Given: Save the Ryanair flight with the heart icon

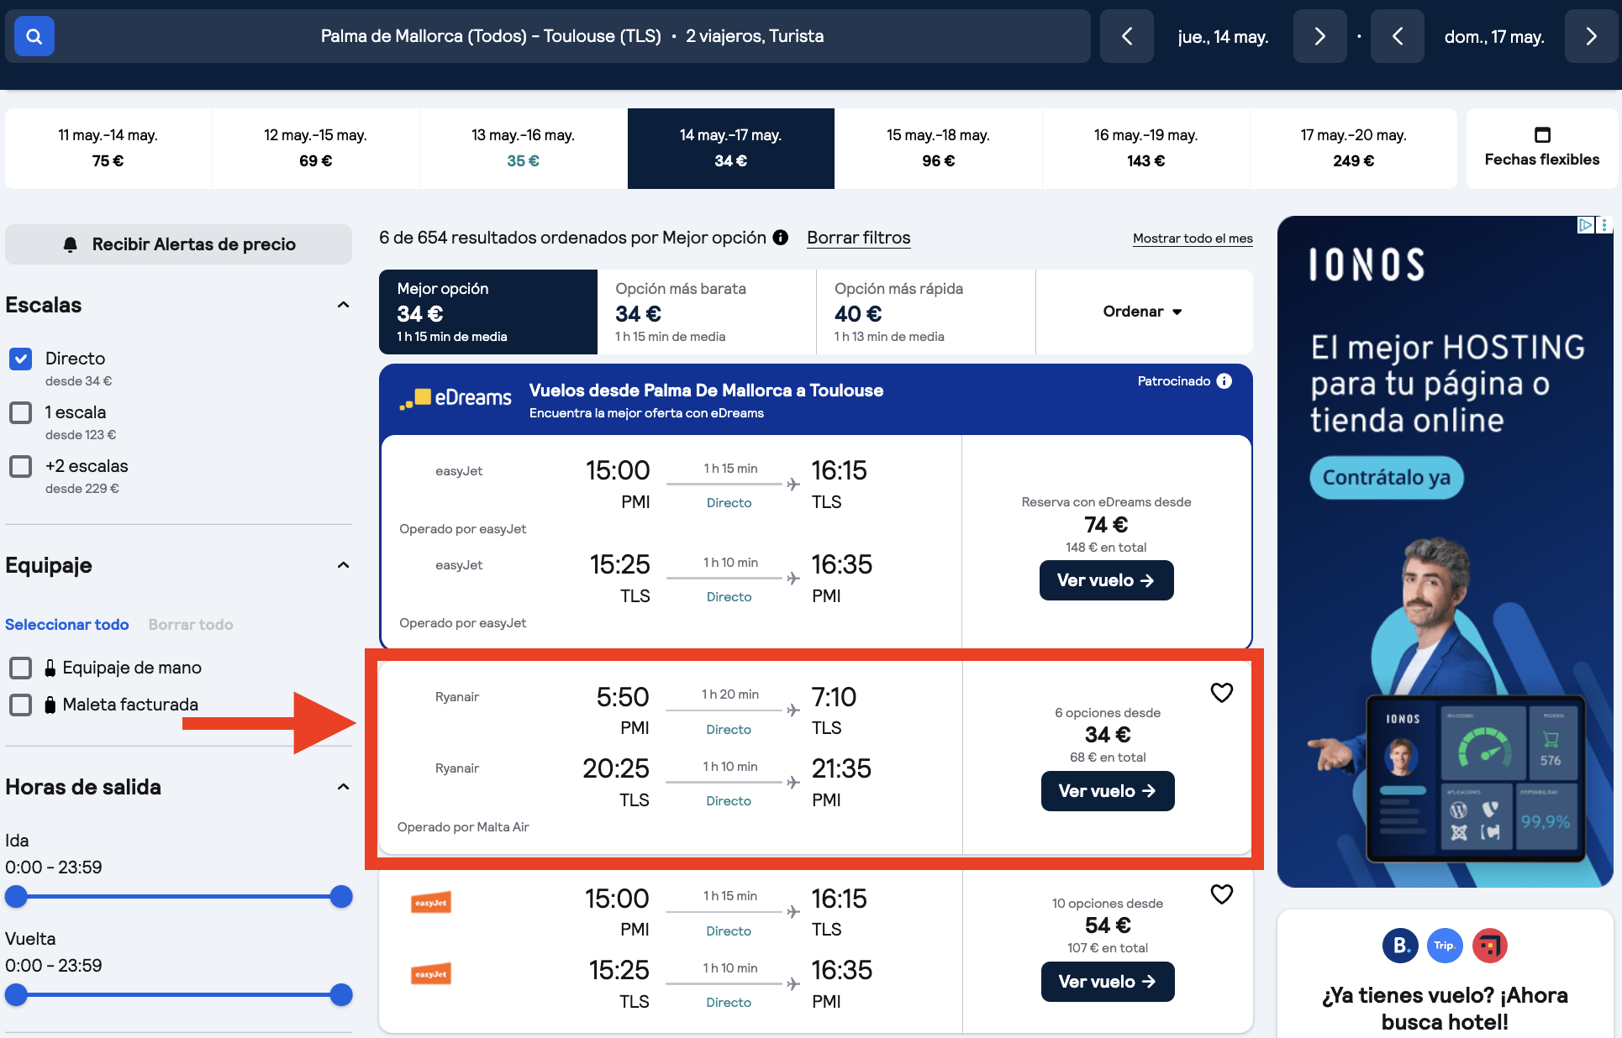Looking at the screenshot, I should click(x=1222, y=692).
